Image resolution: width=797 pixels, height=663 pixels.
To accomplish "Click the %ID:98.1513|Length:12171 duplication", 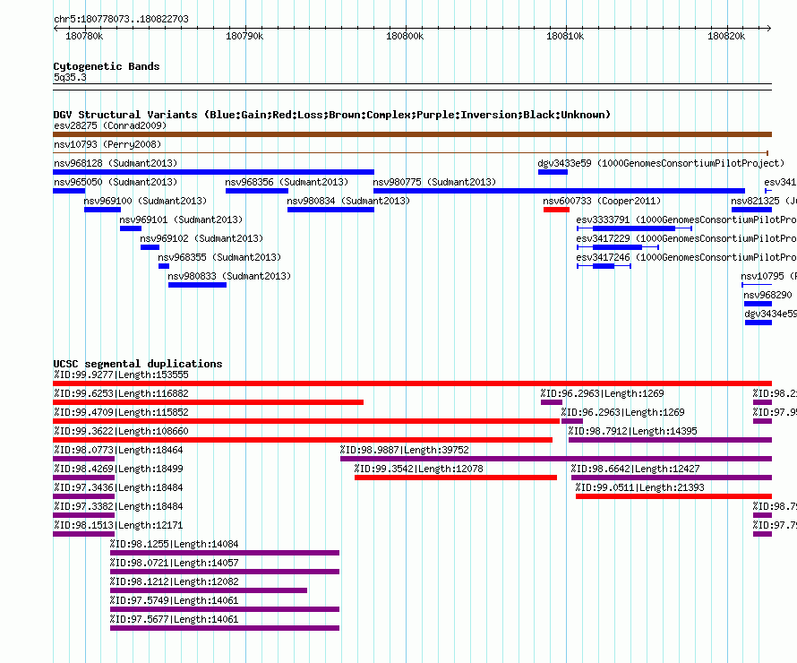I will [84, 534].
